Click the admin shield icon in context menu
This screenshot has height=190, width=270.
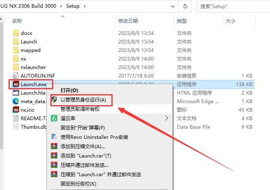tap(54, 99)
